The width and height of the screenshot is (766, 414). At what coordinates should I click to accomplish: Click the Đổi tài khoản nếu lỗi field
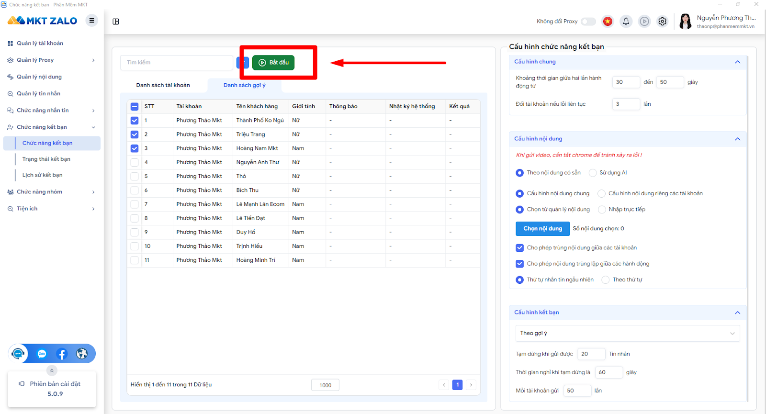[x=626, y=104]
